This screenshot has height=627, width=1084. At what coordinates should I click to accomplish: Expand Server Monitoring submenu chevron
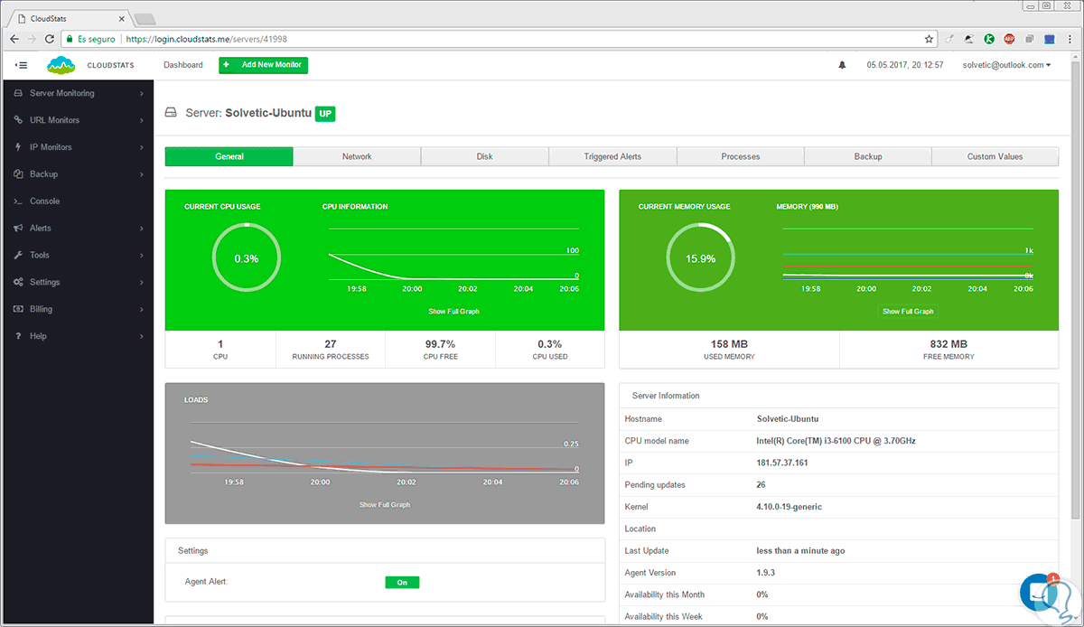[142, 93]
